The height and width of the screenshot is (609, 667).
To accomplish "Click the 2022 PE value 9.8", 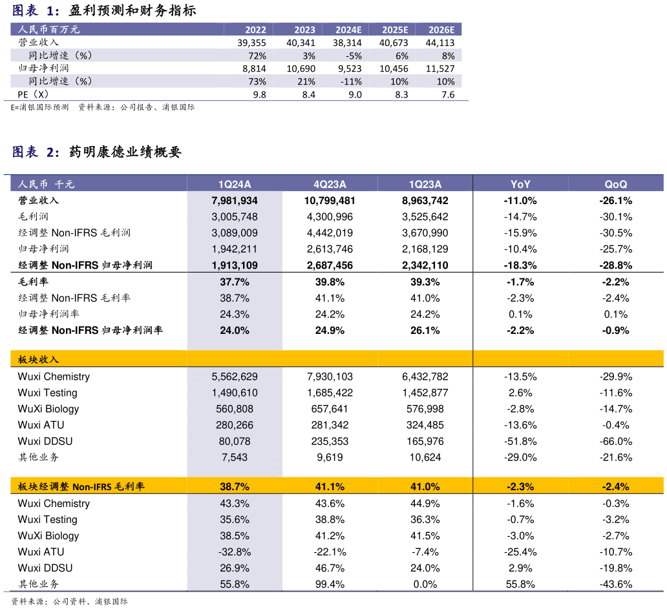I will click(x=259, y=94).
